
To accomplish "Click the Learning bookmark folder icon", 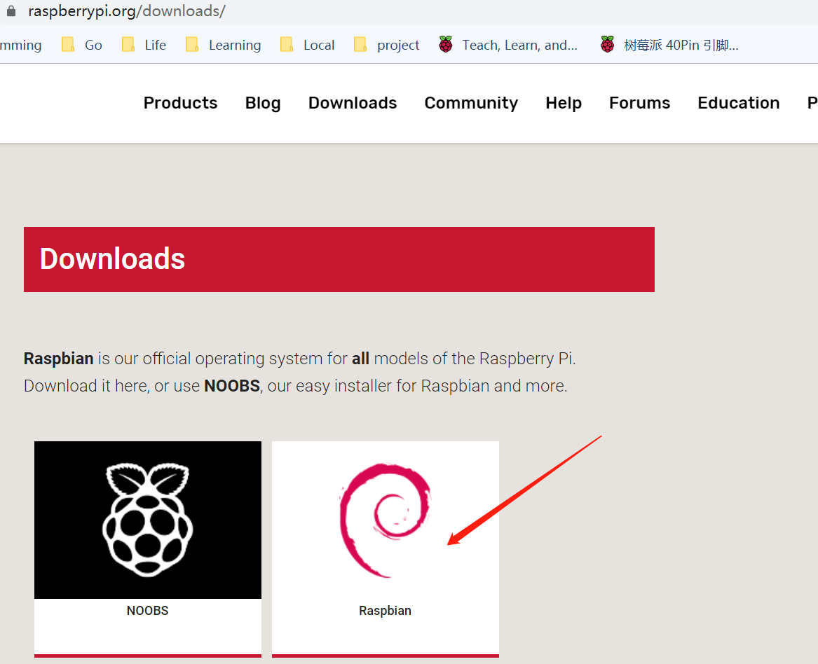I will pyautogui.click(x=192, y=45).
